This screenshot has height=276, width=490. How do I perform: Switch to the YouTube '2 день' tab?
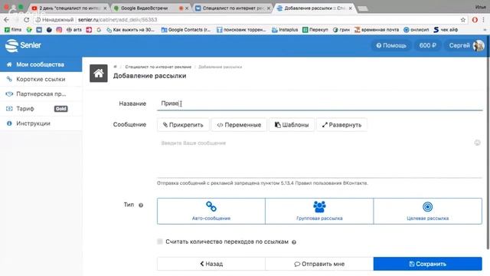tap(69, 8)
